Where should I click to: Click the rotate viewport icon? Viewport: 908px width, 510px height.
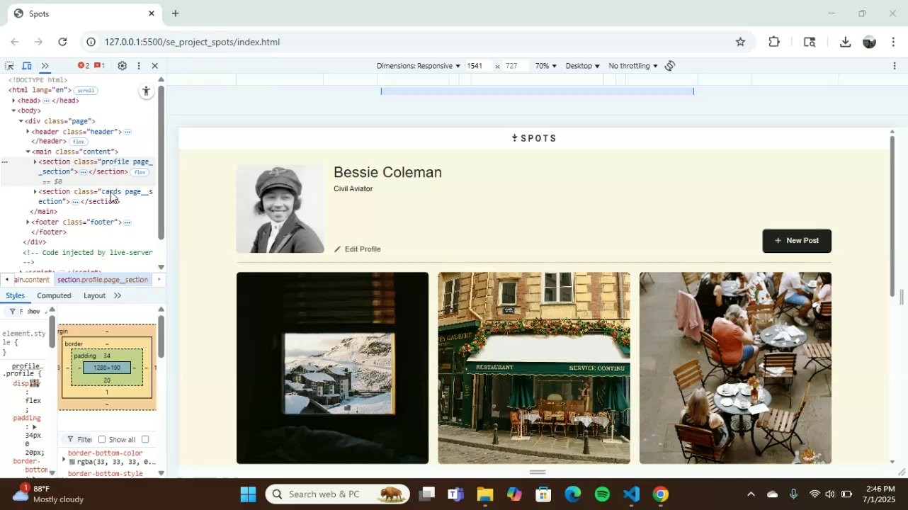[x=670, y=66]
